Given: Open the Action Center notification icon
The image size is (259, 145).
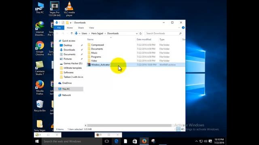Looking at the screenshot, I should [x=210, y=141].
